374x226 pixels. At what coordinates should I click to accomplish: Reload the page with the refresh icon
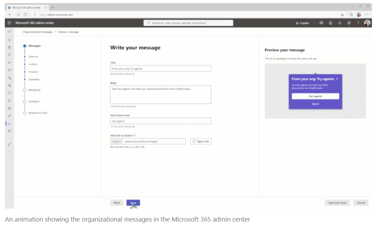(25, 15)
